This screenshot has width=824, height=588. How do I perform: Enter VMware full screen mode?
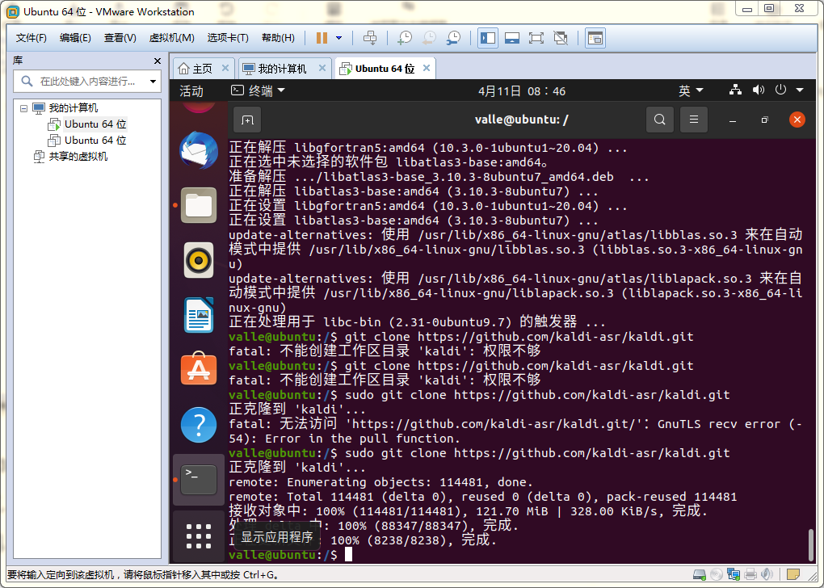pos(536,38)
